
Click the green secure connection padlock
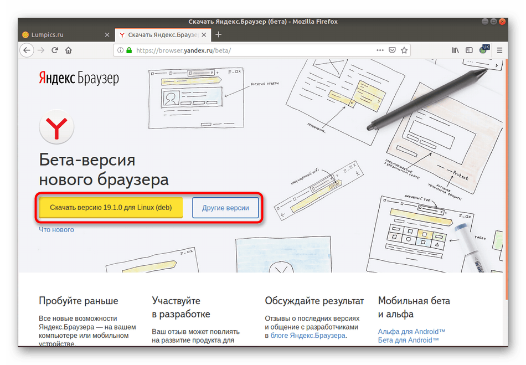129,50
